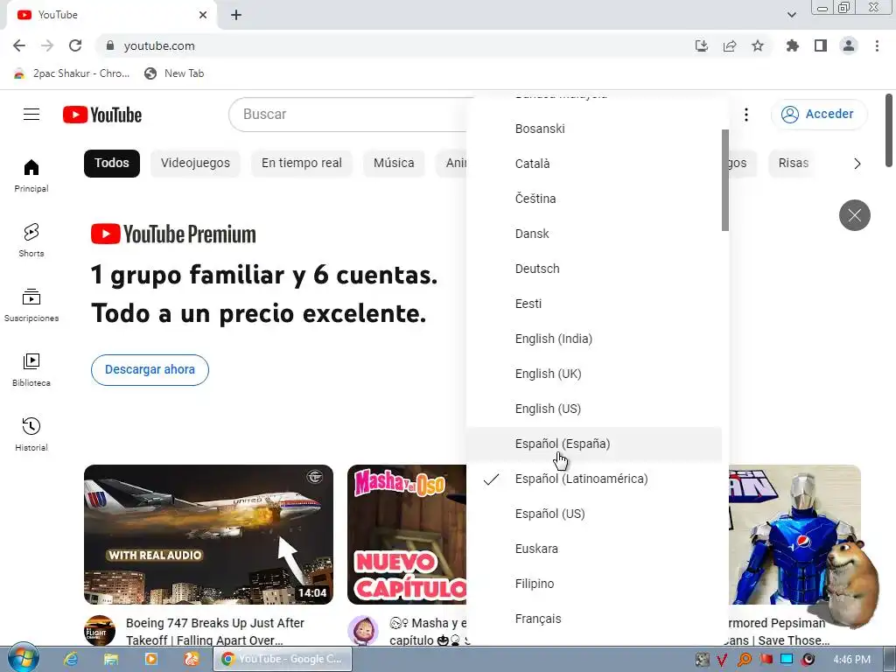896x672 pixels.
Task: Choose Español (US) language
Action: (594, 514)
